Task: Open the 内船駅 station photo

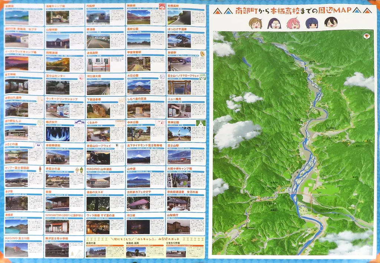Action: click(98, 17)
